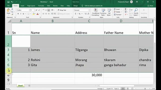Toggle Italic formatting
The width and height of the screenshot is (161, 90).
tap(21, 14)
